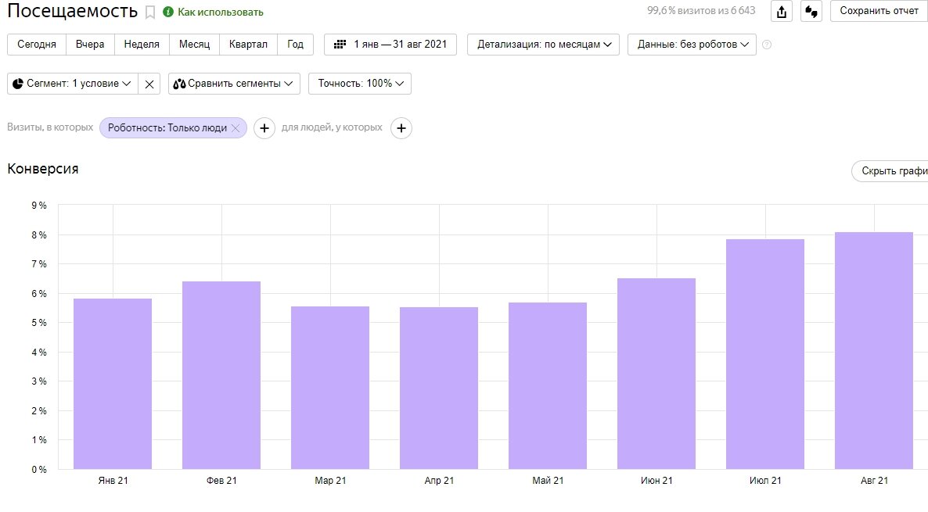The image size is (928, 512).
Task: Click the segment pie chart icon
Action: pos(18,84)
